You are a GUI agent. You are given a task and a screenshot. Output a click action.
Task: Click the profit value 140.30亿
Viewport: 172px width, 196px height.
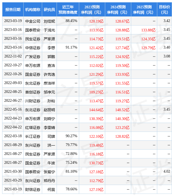tap(122, 119)
